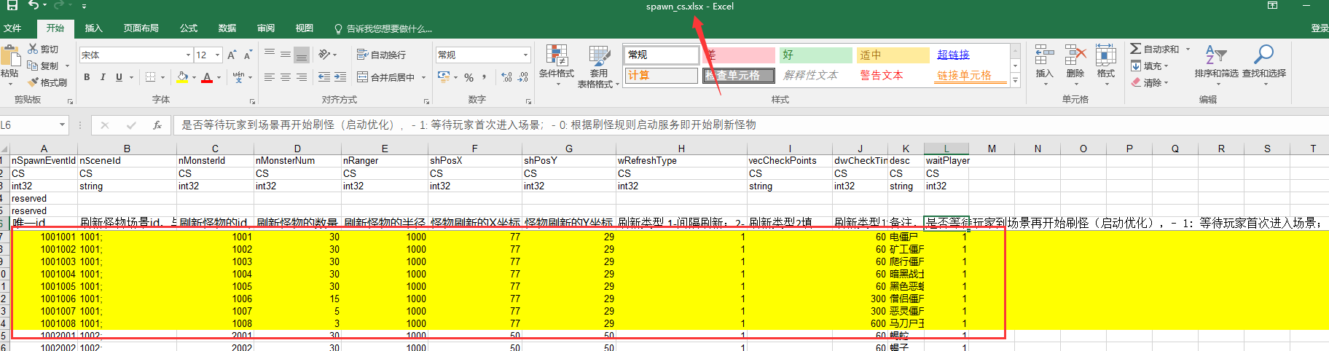Screen dimensions: 1329x351
Task: Switch to the 公式 (Formulas) ribbon tab
Action: [189, 28]
